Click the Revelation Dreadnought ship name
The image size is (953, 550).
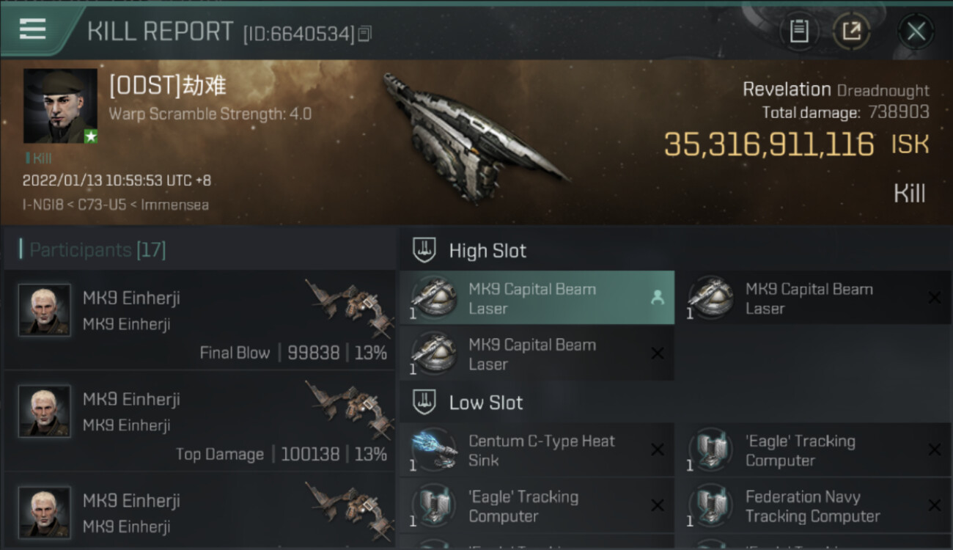(836, 90)
